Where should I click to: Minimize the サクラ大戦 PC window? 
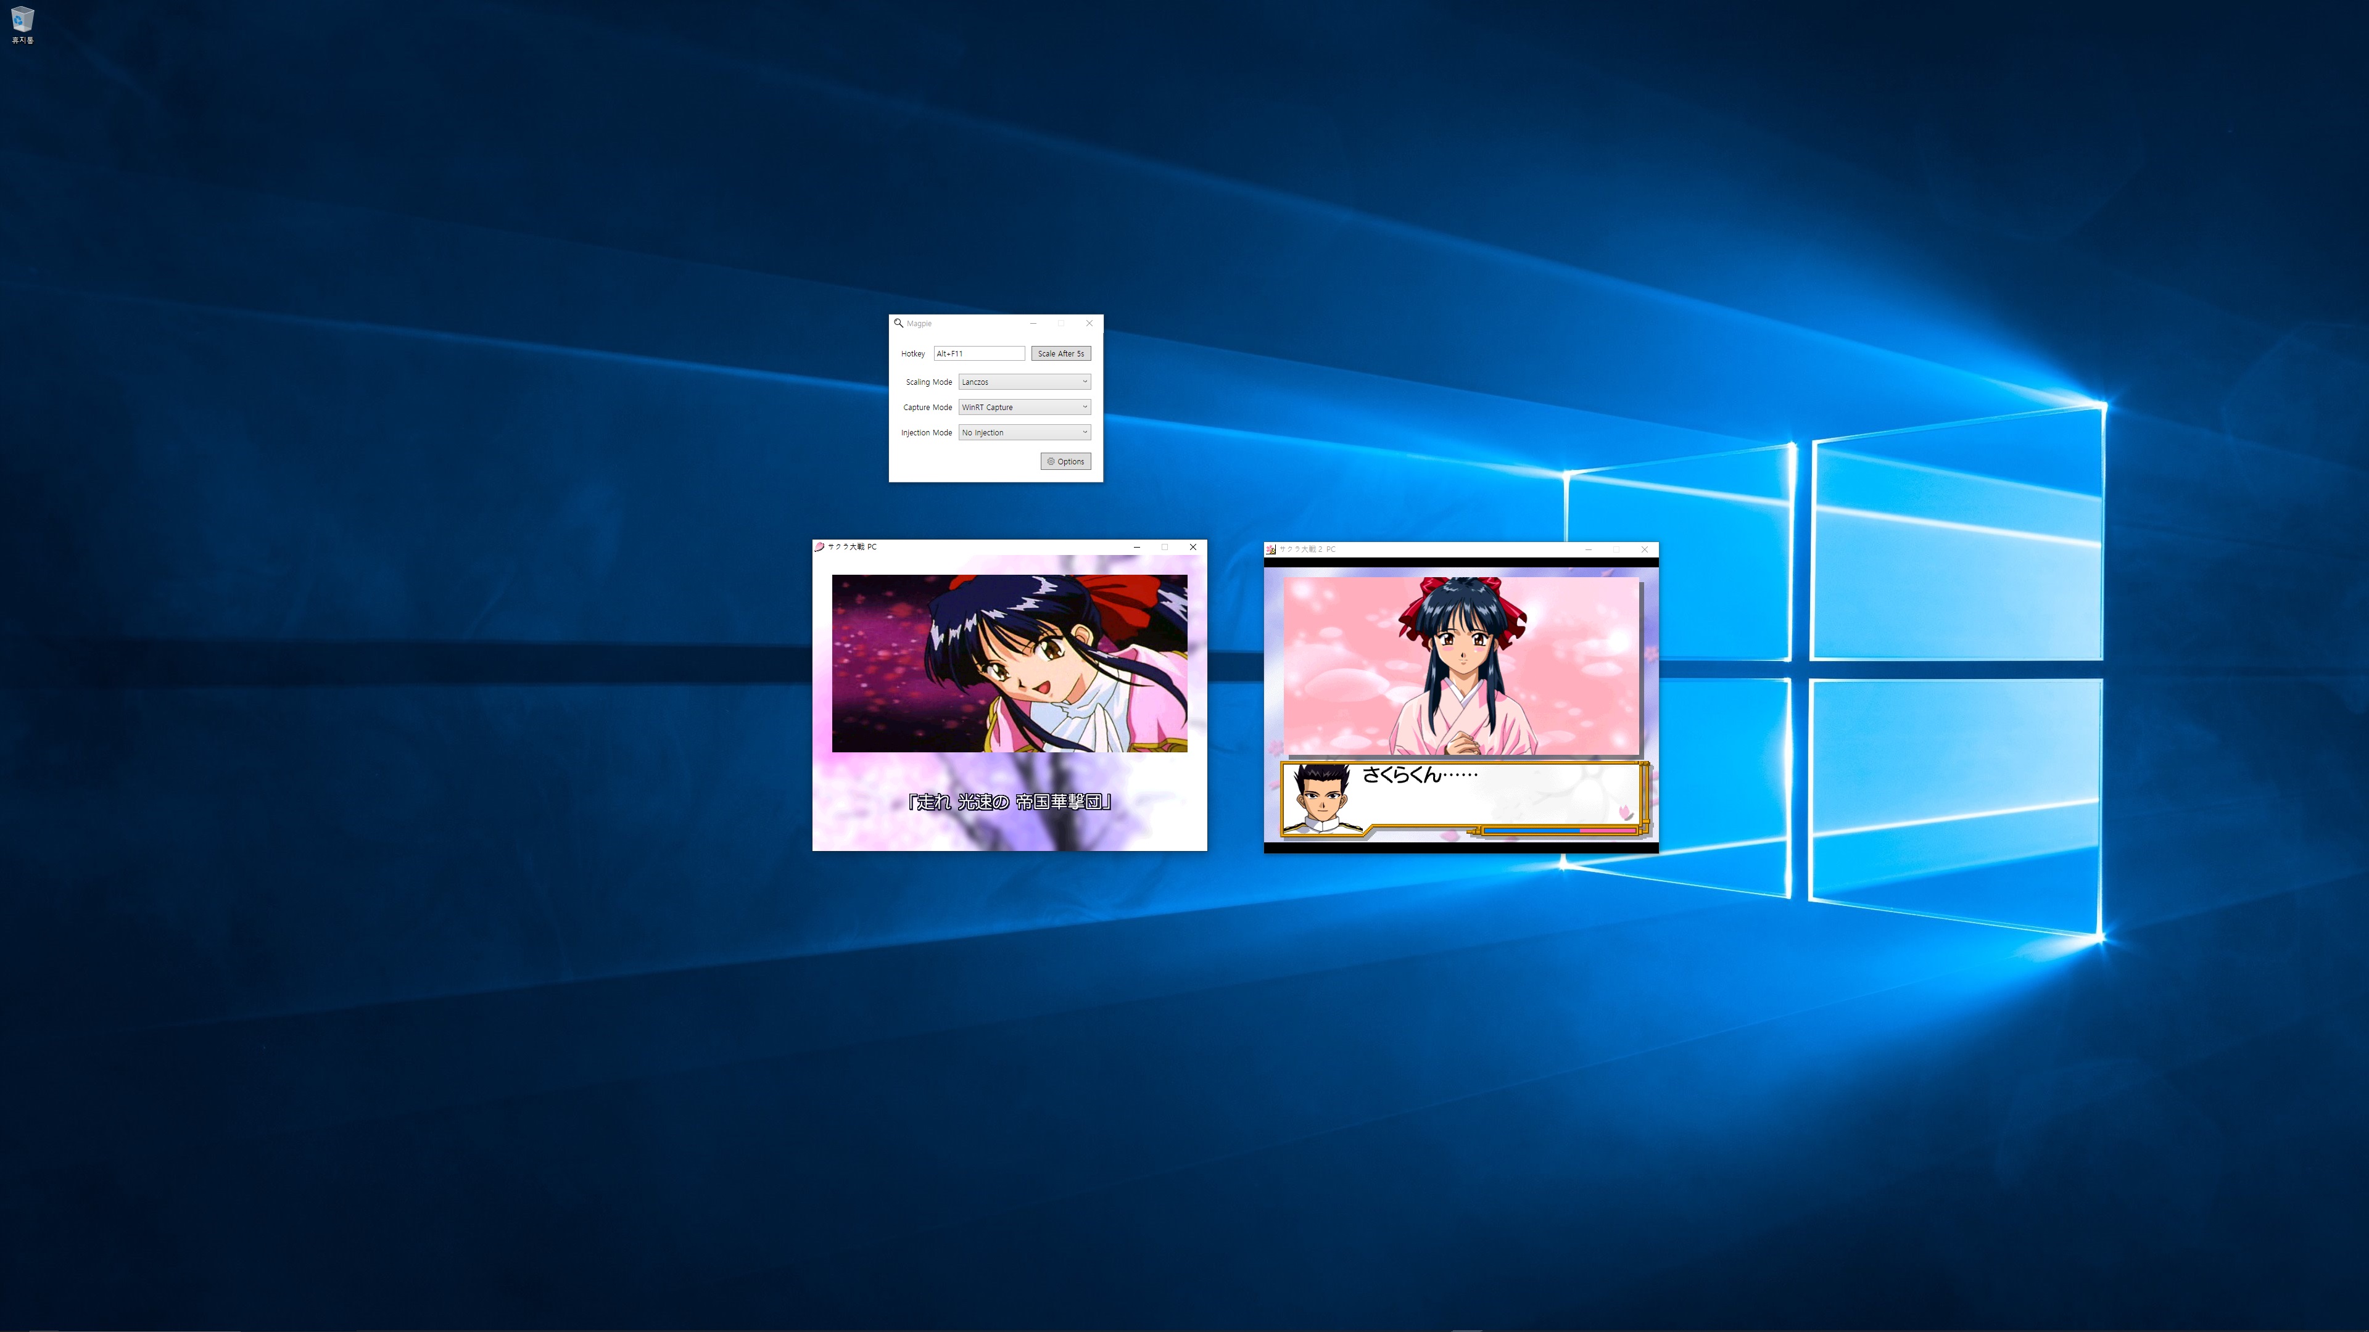click(x=1136, y=547)
